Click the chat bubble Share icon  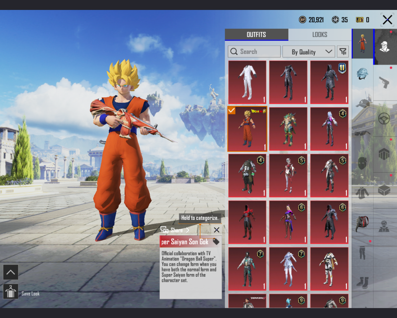point(164,230)
